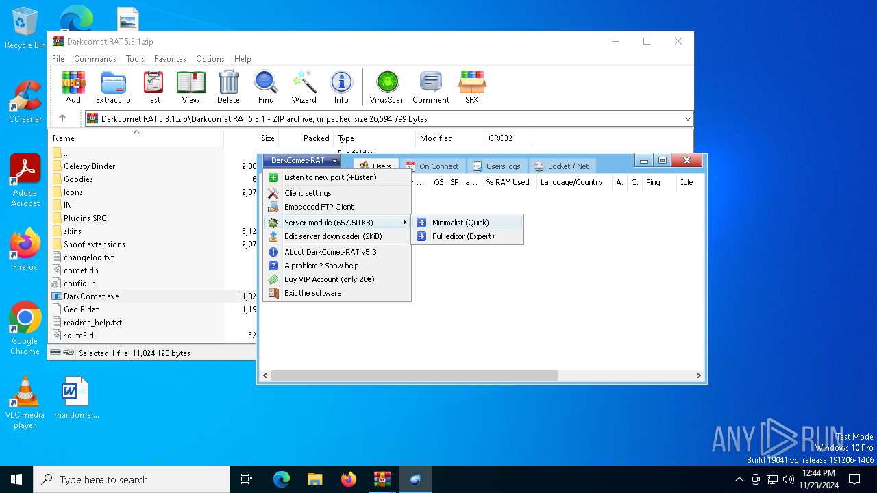Sort DarkComet list by % RAM Used

click(508, 182)
